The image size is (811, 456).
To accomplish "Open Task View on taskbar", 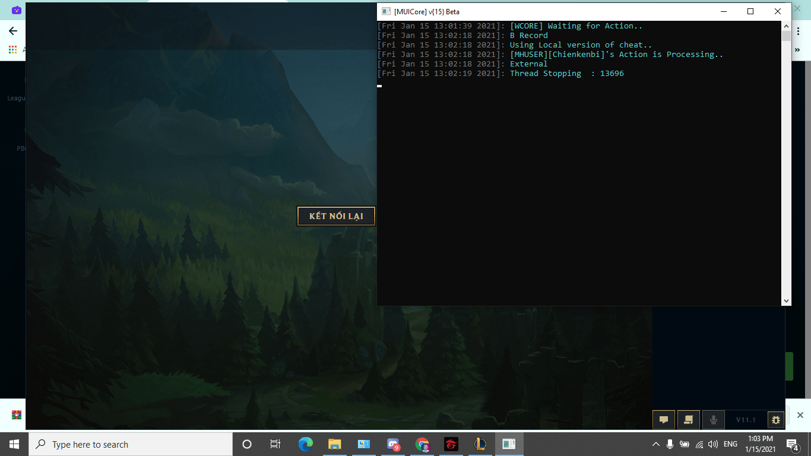I will (x=275, y=444).
